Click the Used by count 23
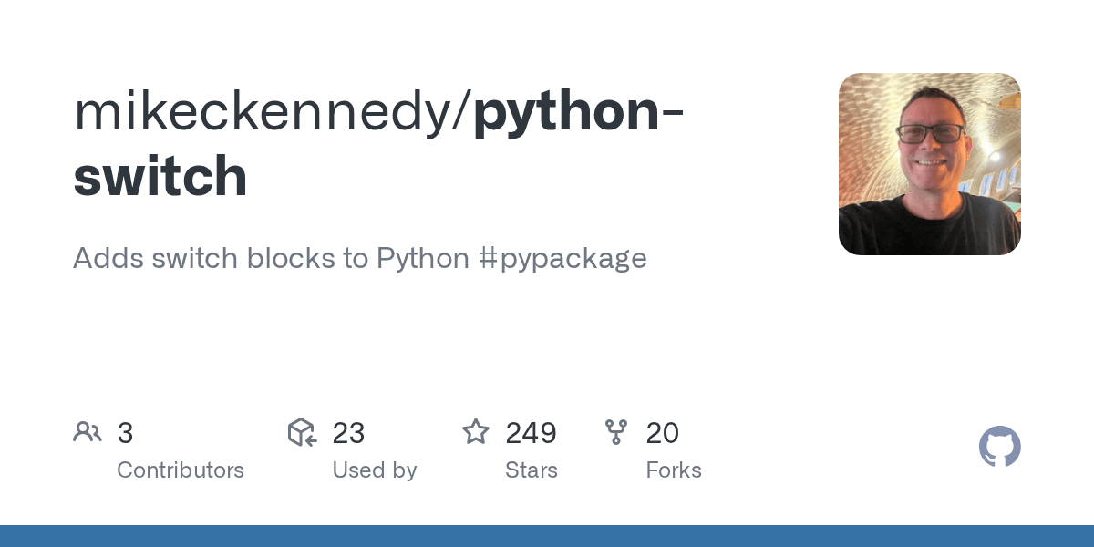Image resolution: width=1094 pixels, height=547 pixels. (x=348, y=433)
